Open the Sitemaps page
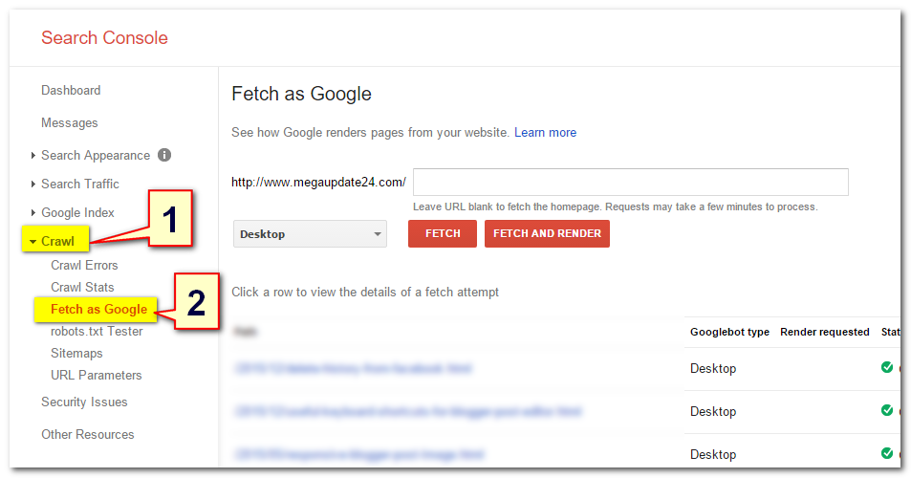Image resolution: width=911 pixels, height=478 pixels. (76, 354)
